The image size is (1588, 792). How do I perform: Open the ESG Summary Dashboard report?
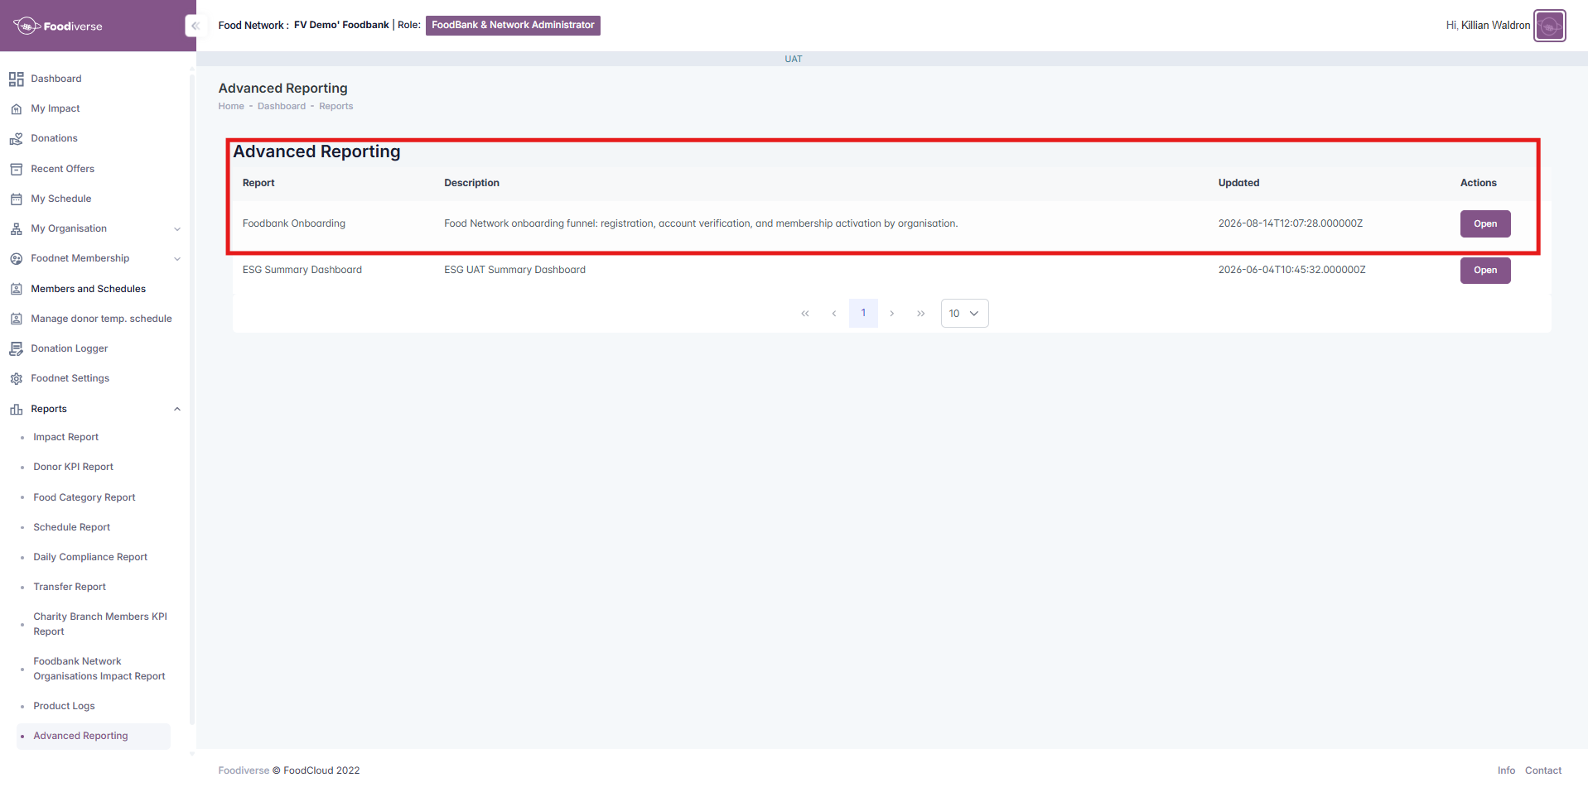click(x=1484, y=270)
